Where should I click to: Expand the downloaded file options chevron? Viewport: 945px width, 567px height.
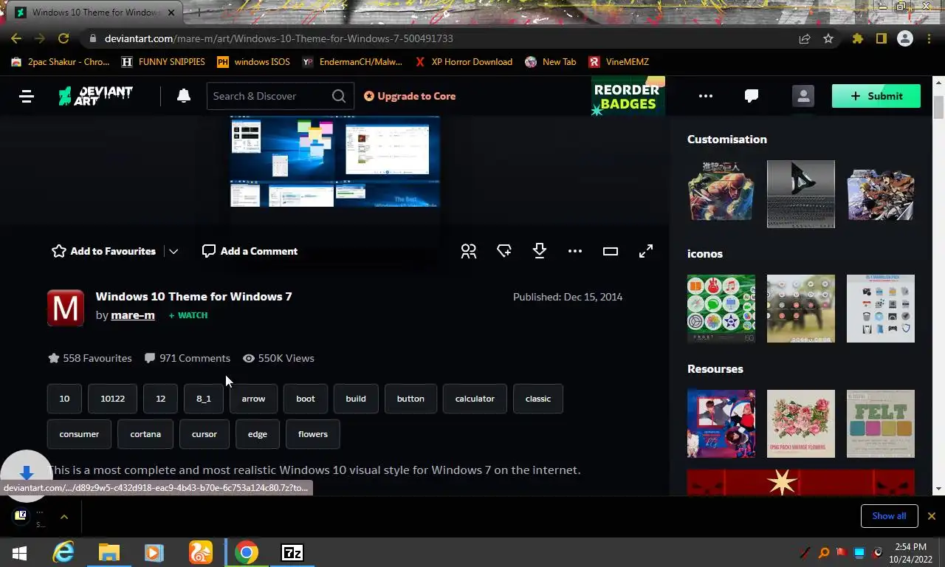64,516
